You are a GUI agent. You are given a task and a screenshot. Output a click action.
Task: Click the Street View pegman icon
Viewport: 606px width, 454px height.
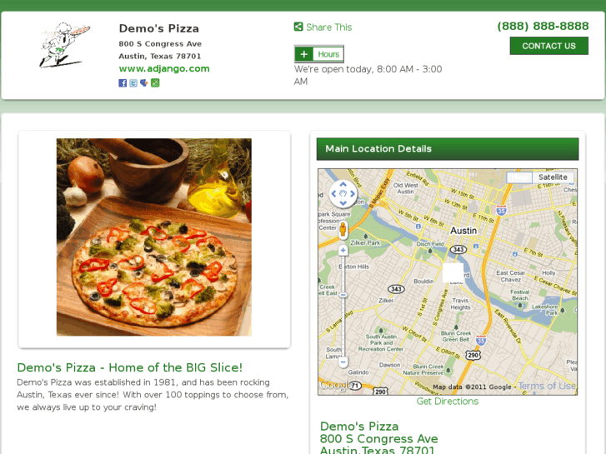click(343, 230)
